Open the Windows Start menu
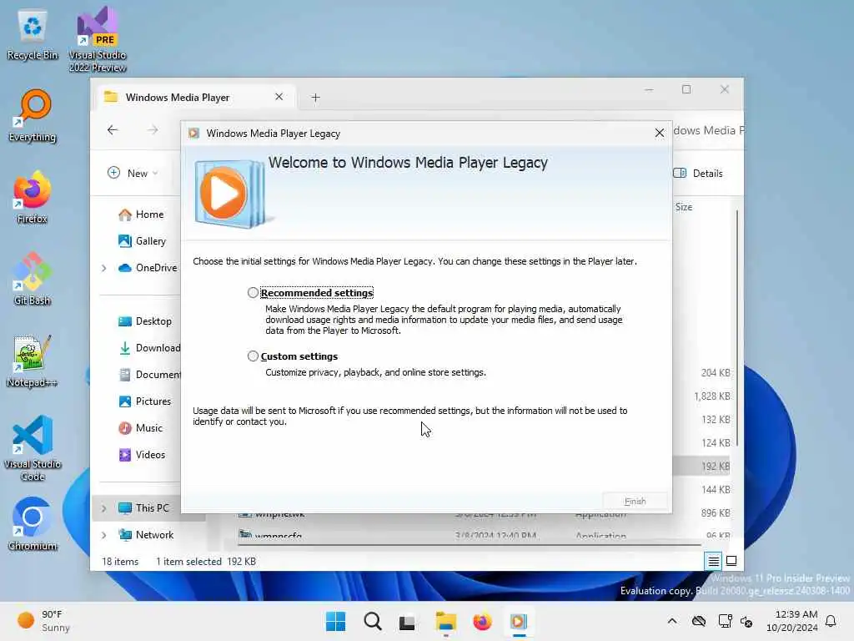Image resolution: width=854 pixels, height=641 pixels. 335,621
